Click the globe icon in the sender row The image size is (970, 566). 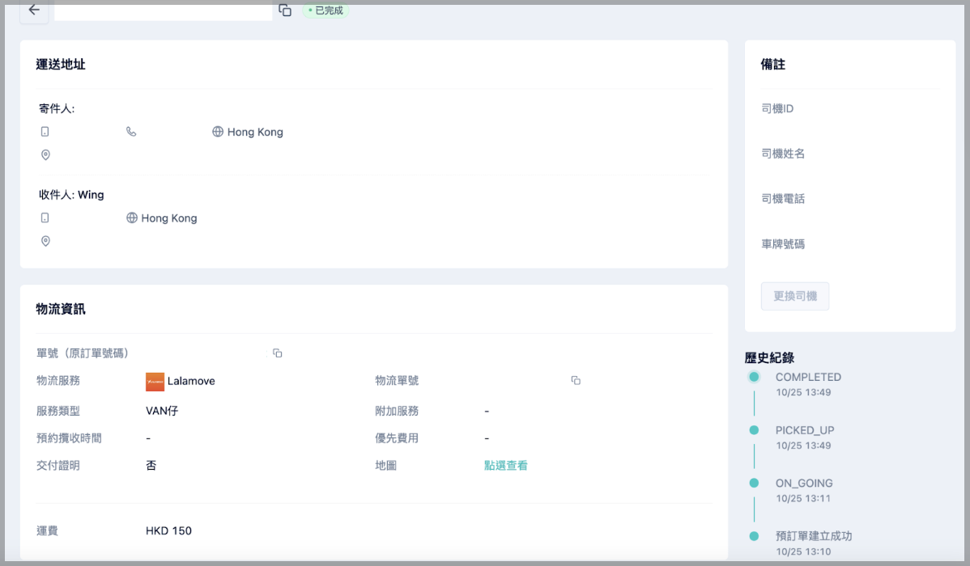218,132
